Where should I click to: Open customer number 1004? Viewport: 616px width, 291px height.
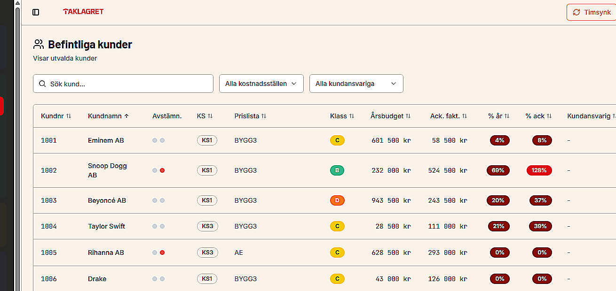[x=49, y=226]
